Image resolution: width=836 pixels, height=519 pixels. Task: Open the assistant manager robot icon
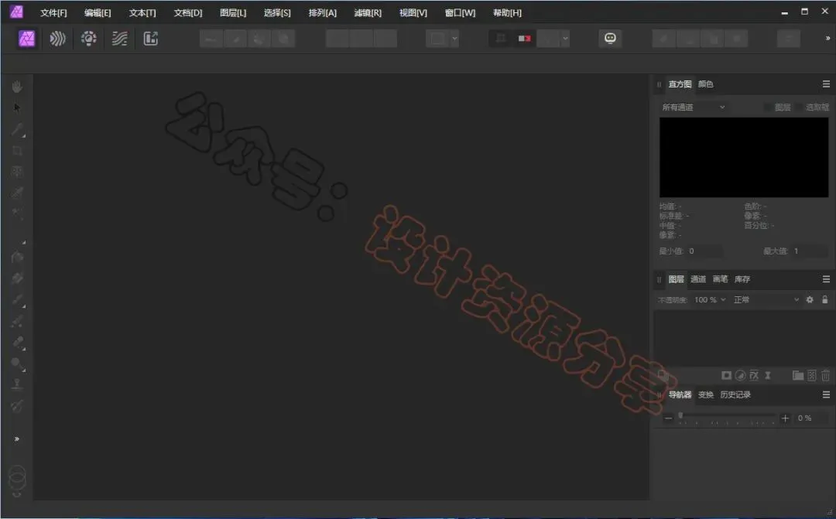[x=610, y=39]
